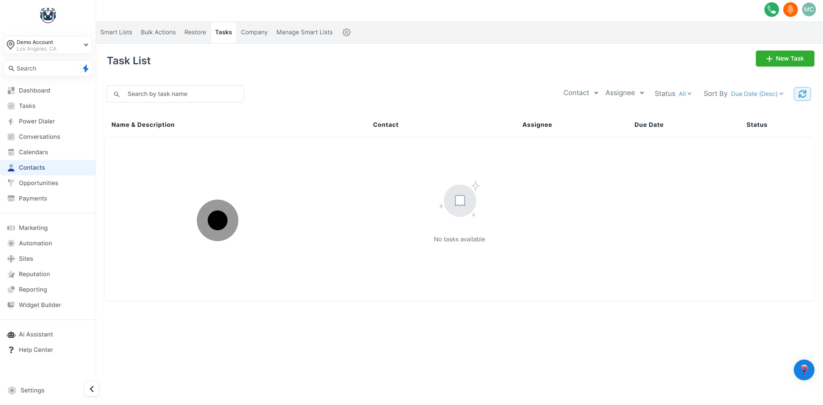Open the blue help question bubble

(804, 370)
